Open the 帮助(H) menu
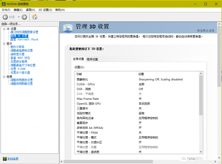222x164 pixels. [x=60, y=10]
